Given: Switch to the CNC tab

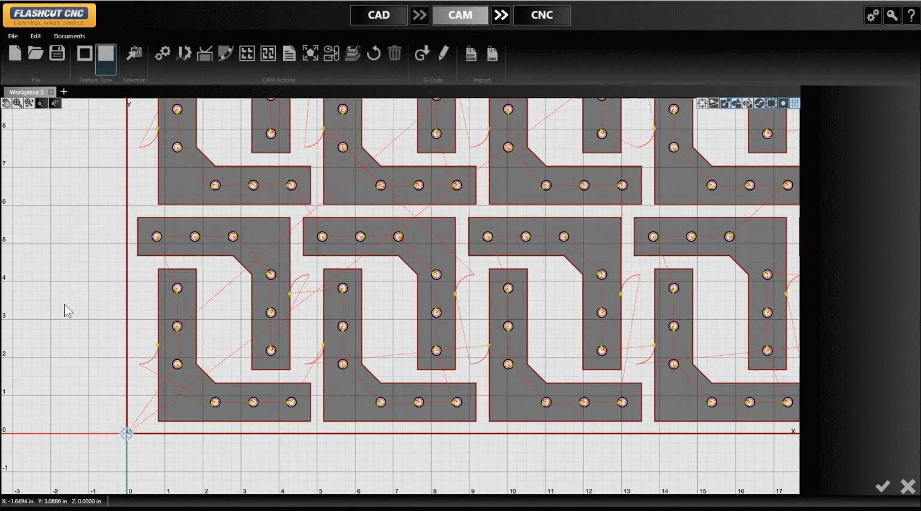Looking at the screenshot, I should pos(541,15).
